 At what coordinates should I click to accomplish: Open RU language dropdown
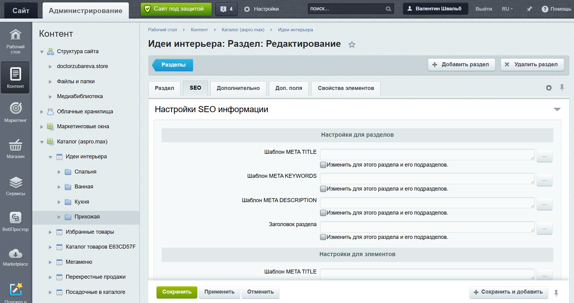pos(507,9)
